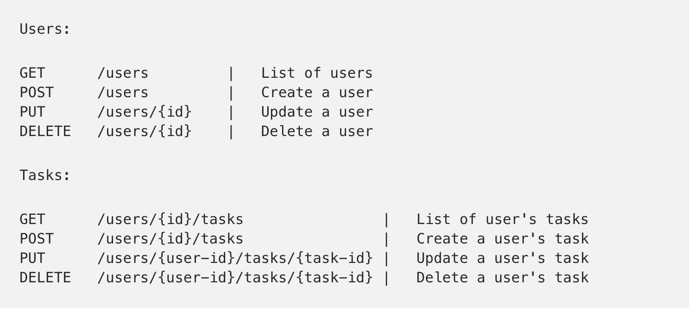Select the /users/{id} path beside "Update a user"

coord(144,112)
